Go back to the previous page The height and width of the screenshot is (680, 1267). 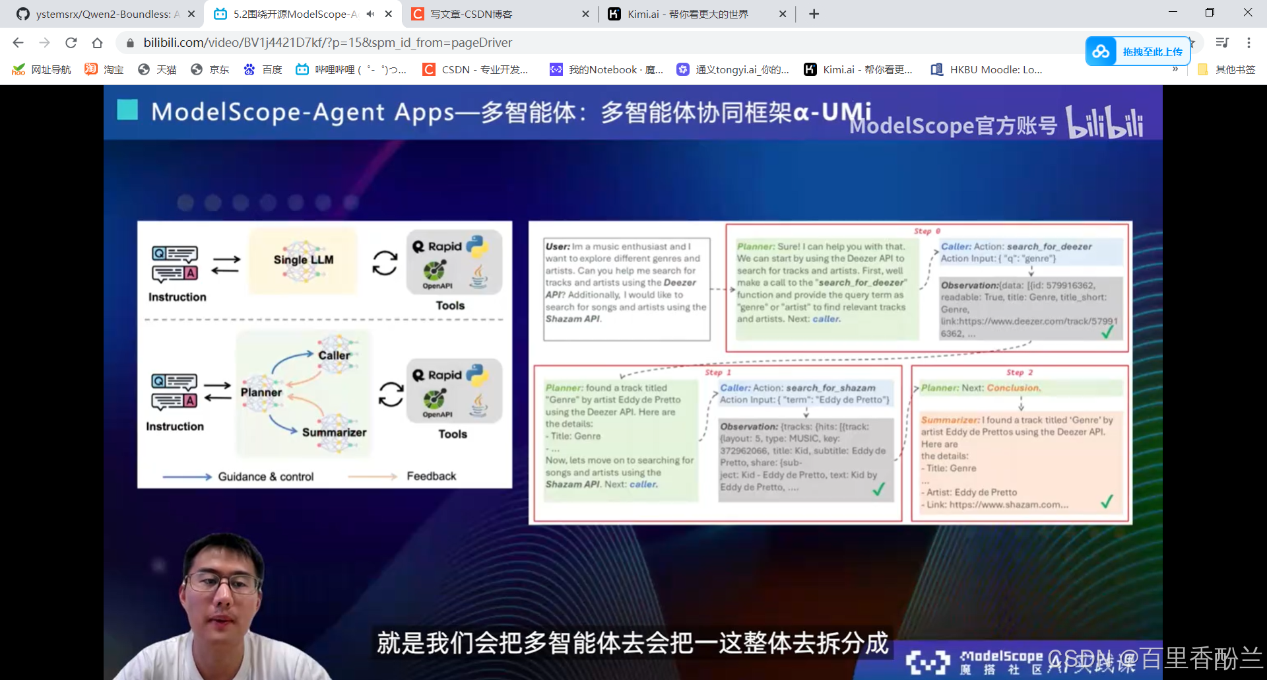pyautogui.click(x=18, y=43)
